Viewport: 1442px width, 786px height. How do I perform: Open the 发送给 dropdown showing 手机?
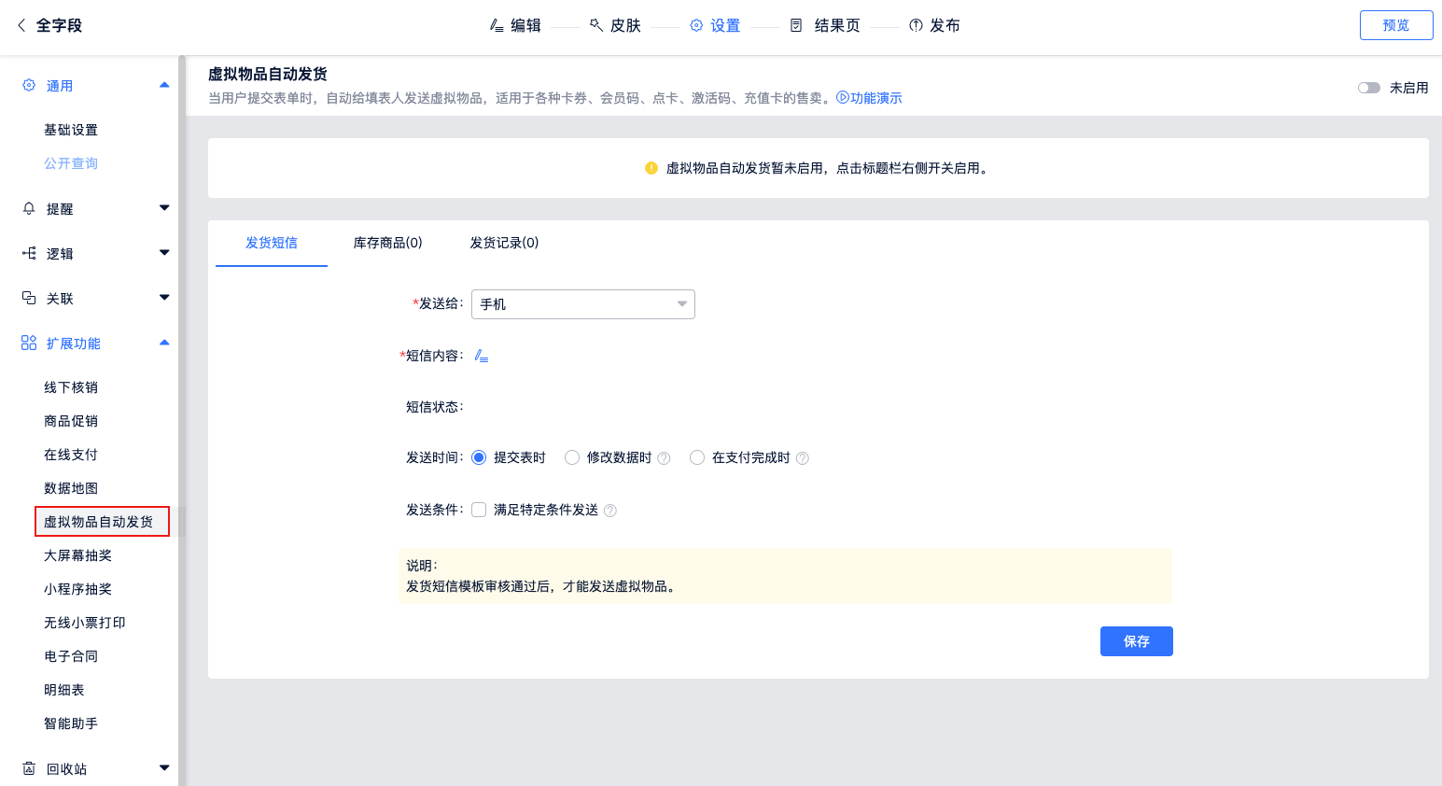583,304
